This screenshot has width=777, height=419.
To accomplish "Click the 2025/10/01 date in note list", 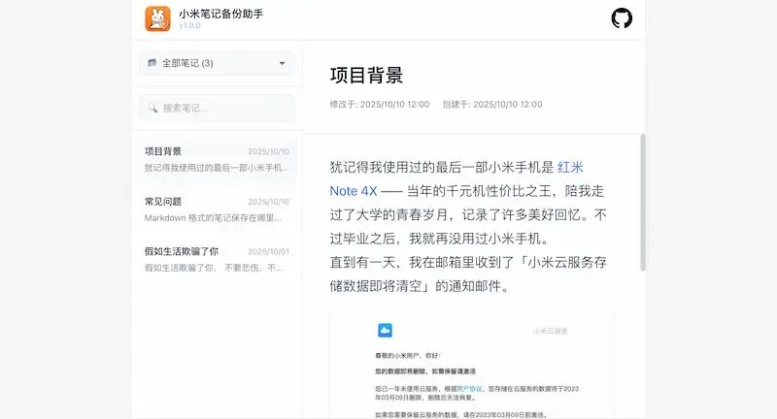I will coord(269,252).
